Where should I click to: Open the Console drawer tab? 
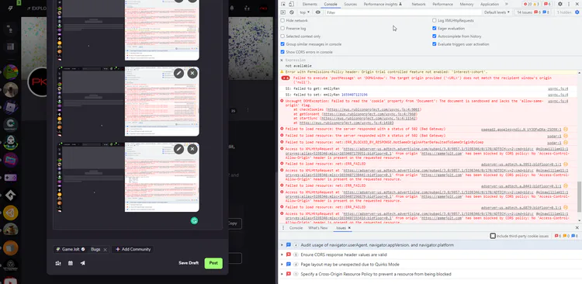click(296, 228)
